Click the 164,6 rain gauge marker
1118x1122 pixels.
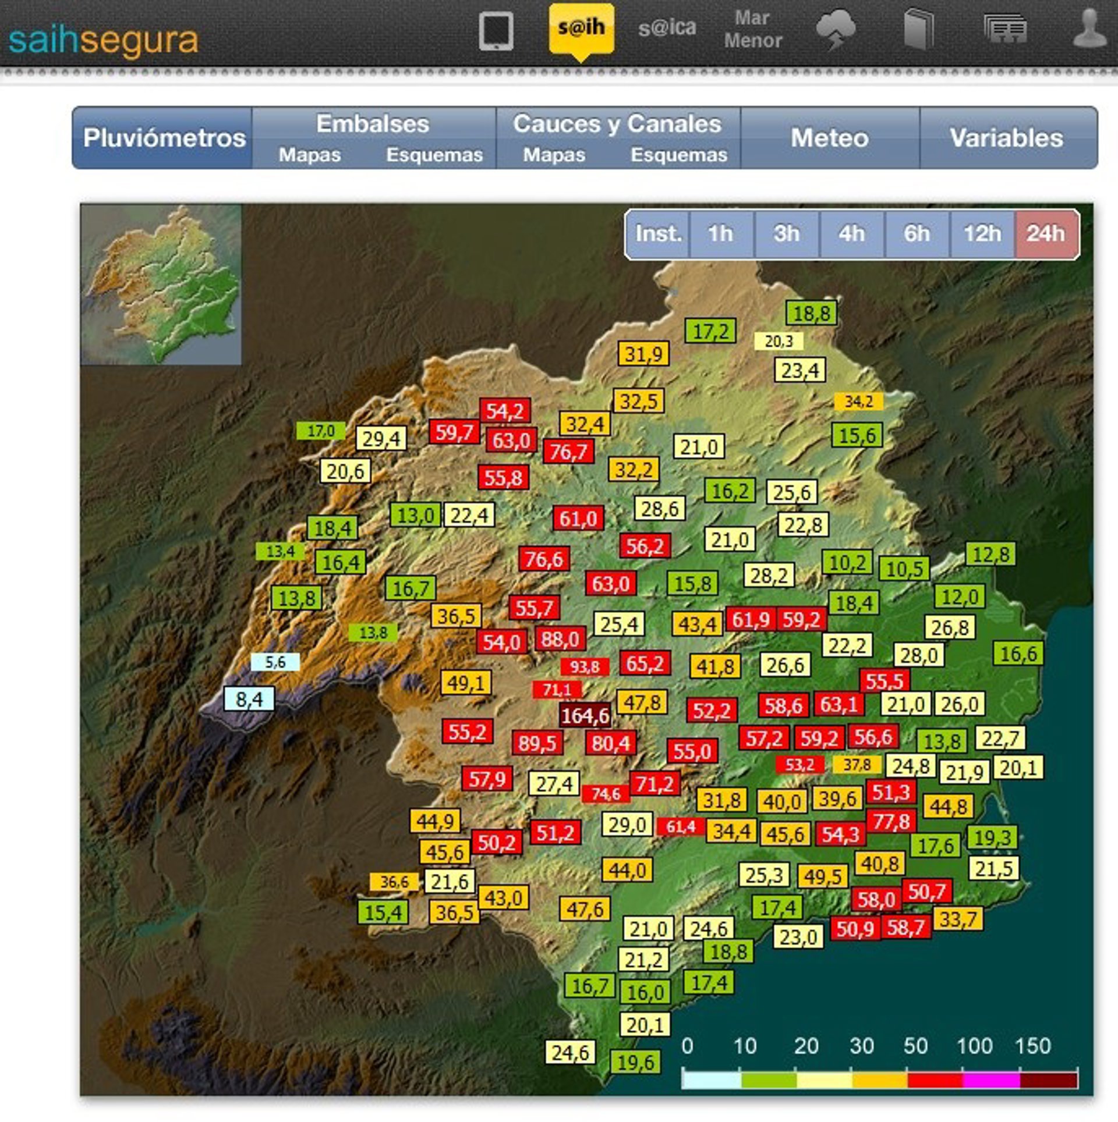pos(585,715)
